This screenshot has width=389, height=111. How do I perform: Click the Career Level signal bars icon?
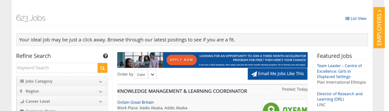point(22,102)
